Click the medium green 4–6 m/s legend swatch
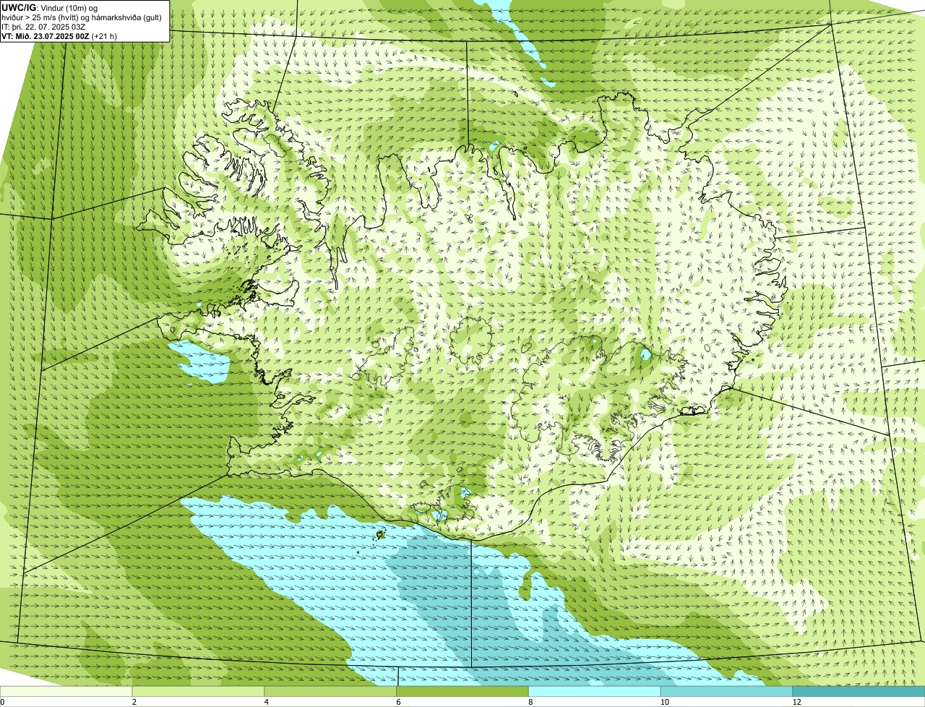Image resolution: width=925 pixels, height=707 pixels. click(331, 692)
